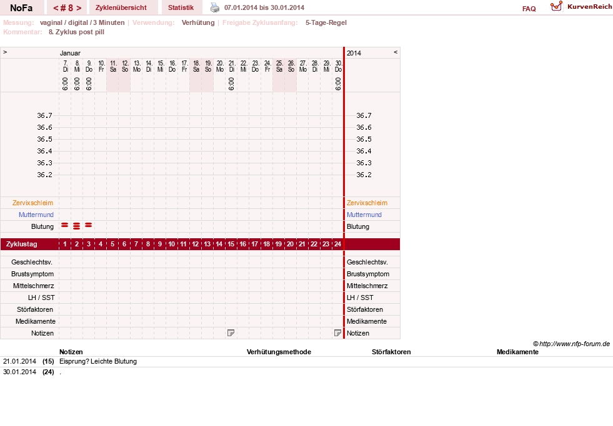Click the left Zervixschleim label
Image resolution: width=613 pixels, height=426 pixels.
pyautogui.click(x=33, y=203)
